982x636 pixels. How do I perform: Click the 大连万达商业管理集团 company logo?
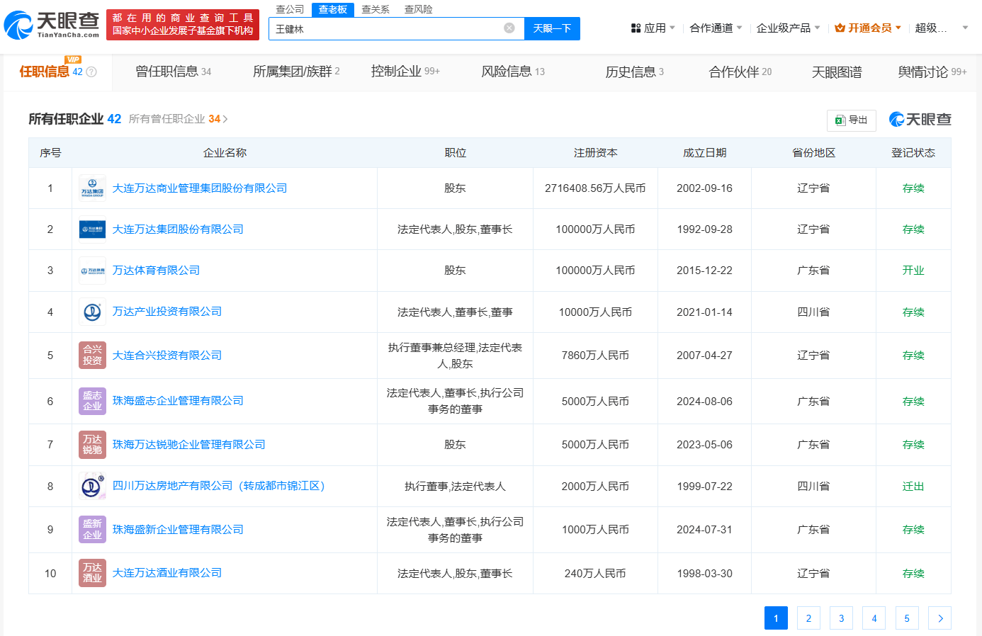92,188
